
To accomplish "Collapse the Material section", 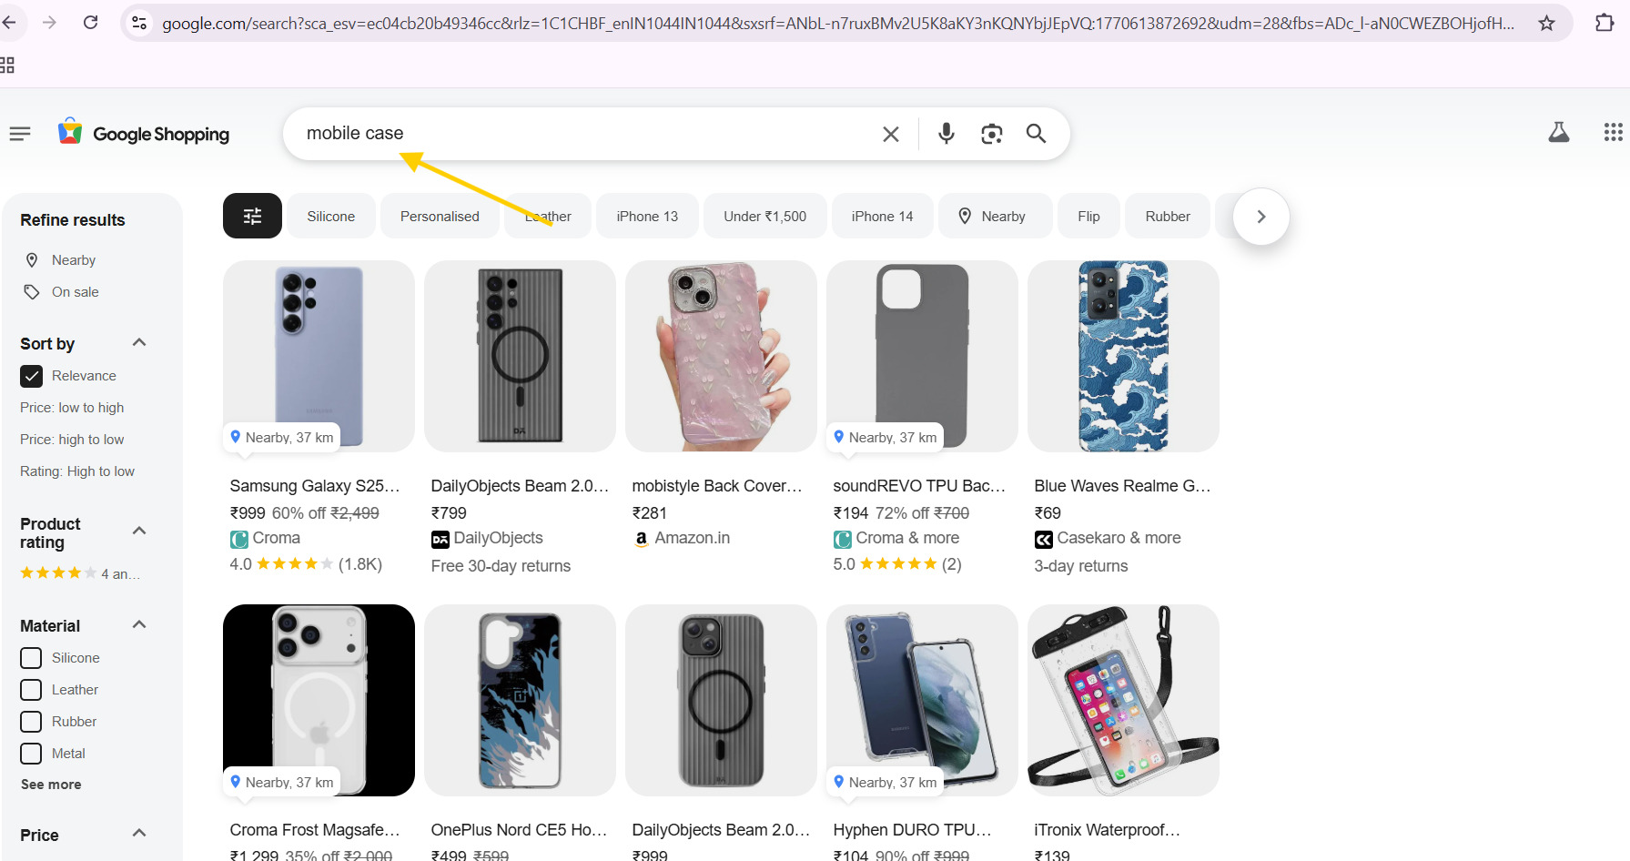I will coord(138,624).
